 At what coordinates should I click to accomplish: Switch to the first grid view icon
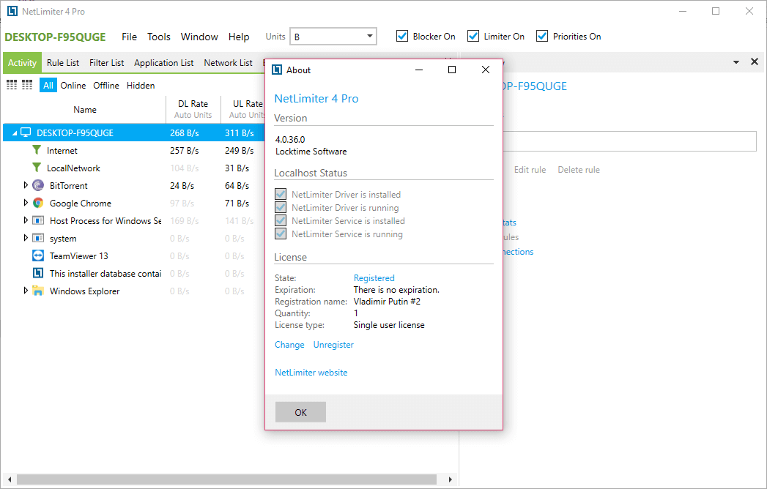[x=12, y=85]
